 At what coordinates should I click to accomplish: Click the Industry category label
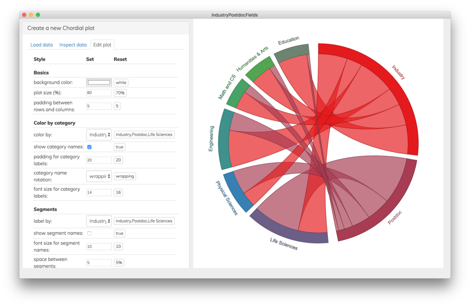tap(398, 72)
